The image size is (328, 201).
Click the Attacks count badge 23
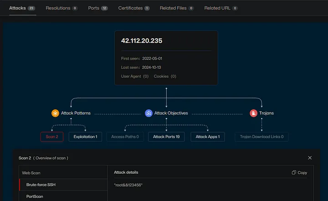(x=31, y=8)
